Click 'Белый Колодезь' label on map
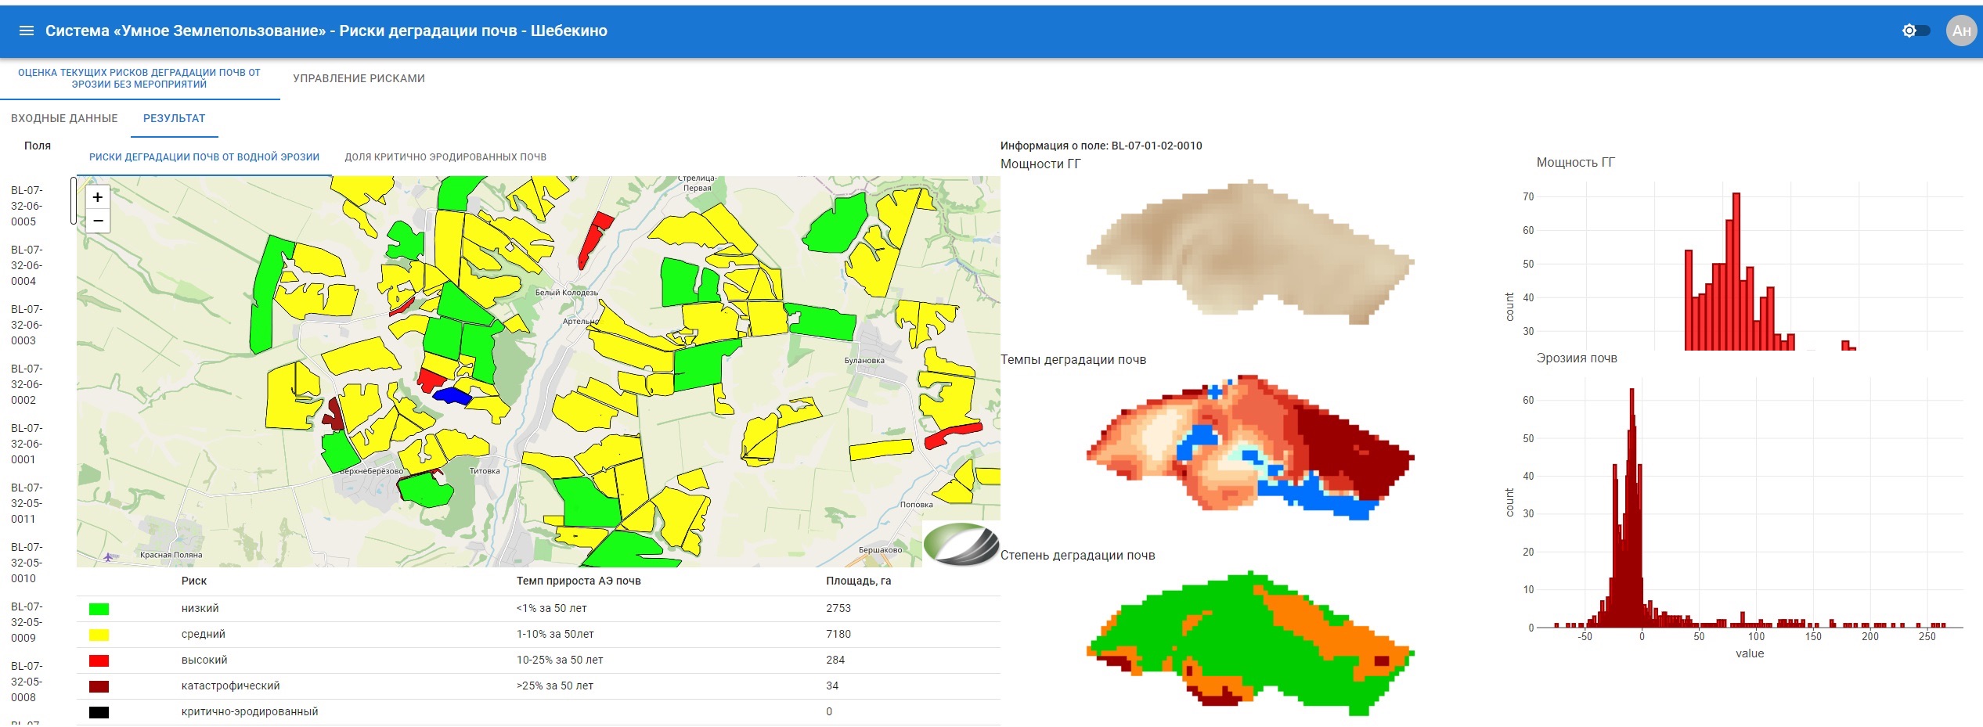This screenshot has height=727, width=1983. click(566, 293)
